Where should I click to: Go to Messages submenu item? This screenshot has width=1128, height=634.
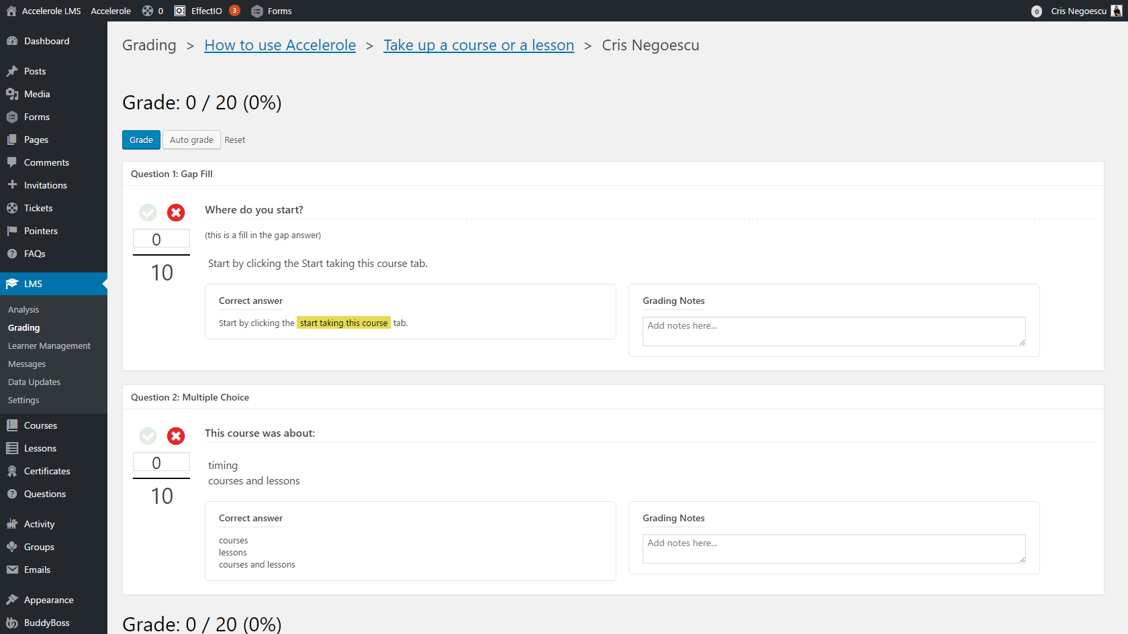click(x=27, y=364)
